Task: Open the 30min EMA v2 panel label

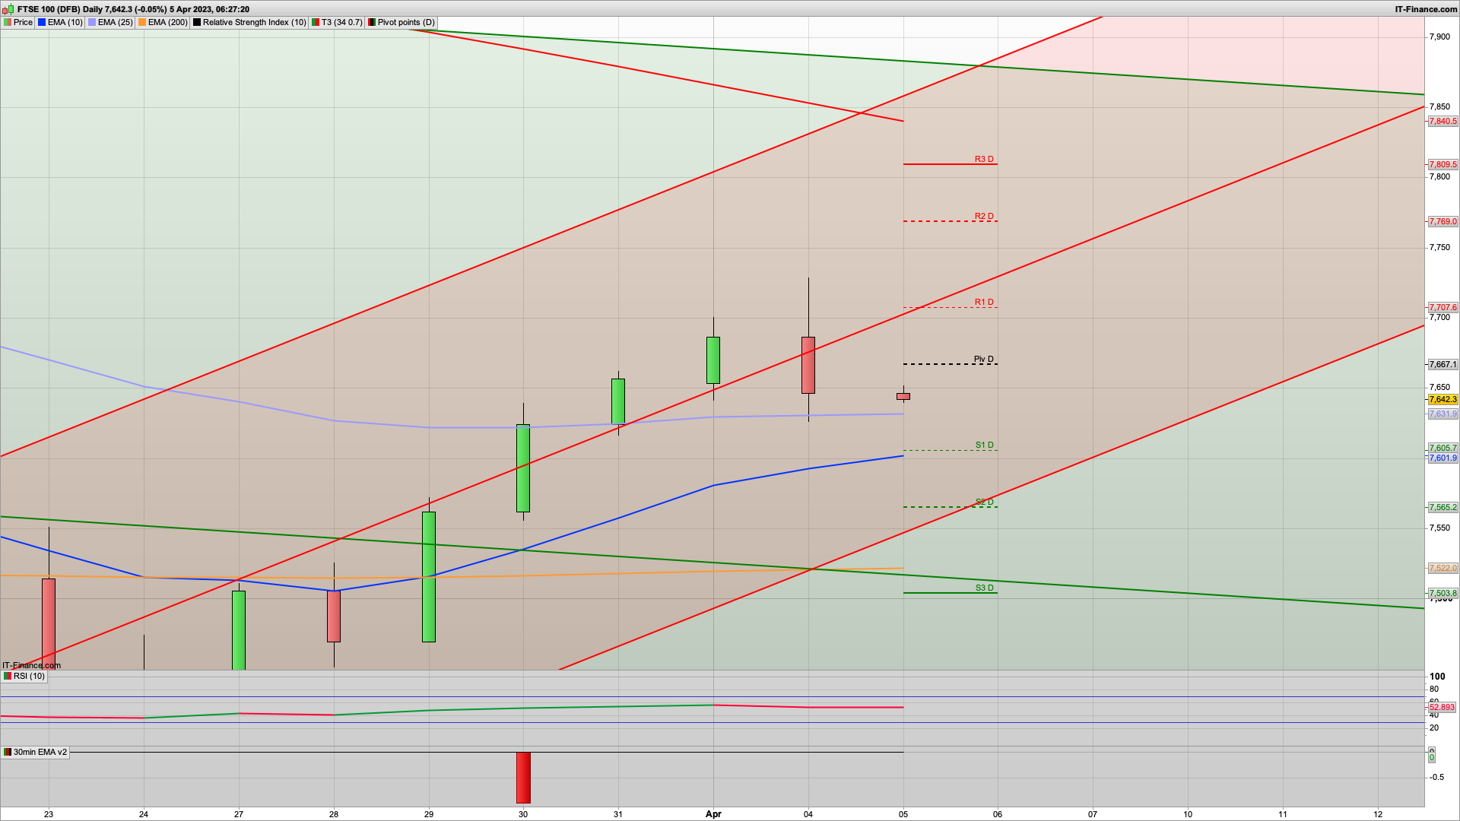Action: pyautogui.click(x=40, y=752)
